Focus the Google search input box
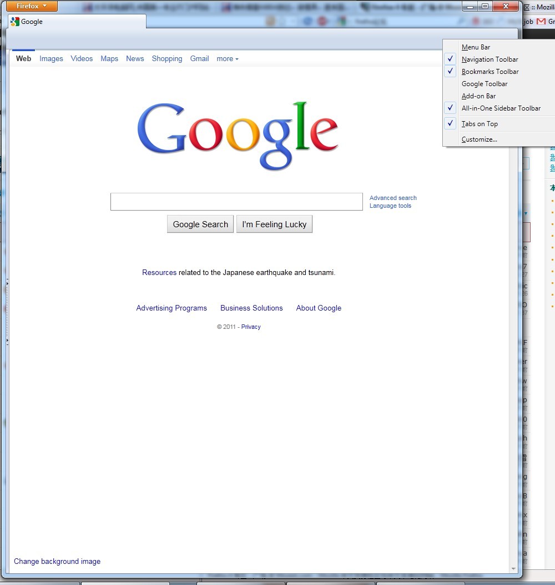Viewport: 555px width, 585px height. (236, 202)
